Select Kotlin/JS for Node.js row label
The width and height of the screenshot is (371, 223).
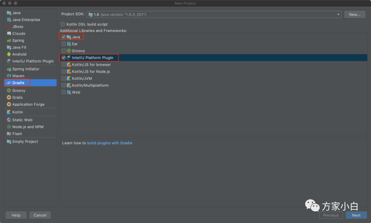point(91,71)
